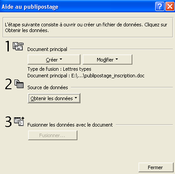
Task: Click the greyed Fusionner… button
Action: [53, 135]
